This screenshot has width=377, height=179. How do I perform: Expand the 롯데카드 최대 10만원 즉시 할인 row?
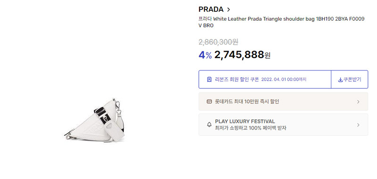(283, 101)
